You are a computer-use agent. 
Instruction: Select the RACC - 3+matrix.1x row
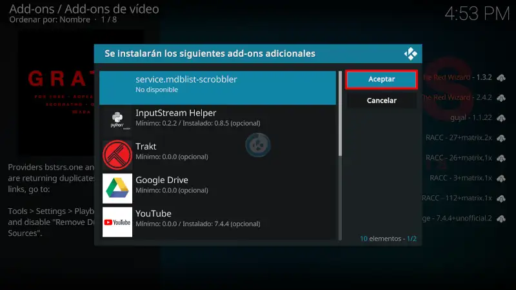[x=466, y=178]
